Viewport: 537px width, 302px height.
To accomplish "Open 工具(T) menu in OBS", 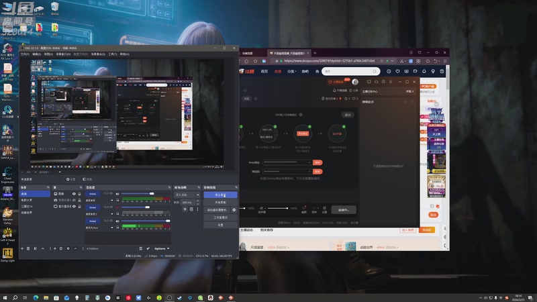I will pyautogui.click(x=113, y=54).
